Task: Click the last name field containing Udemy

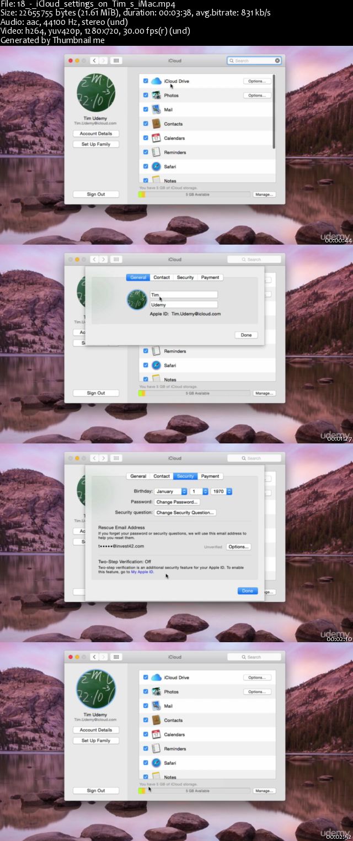Action: click(184, 305)
